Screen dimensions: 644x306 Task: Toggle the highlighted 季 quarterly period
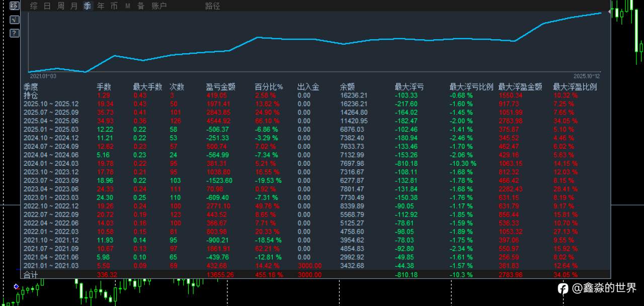86,6
